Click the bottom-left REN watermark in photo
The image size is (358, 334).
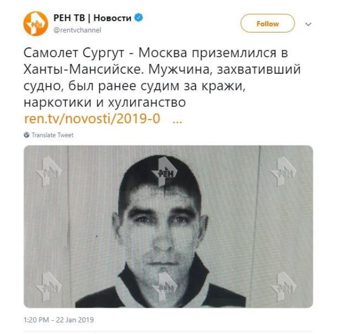coord(48,286)
